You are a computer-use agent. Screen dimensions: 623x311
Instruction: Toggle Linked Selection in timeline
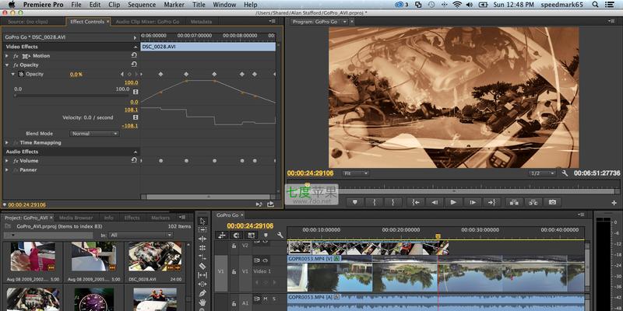[251, 235]
